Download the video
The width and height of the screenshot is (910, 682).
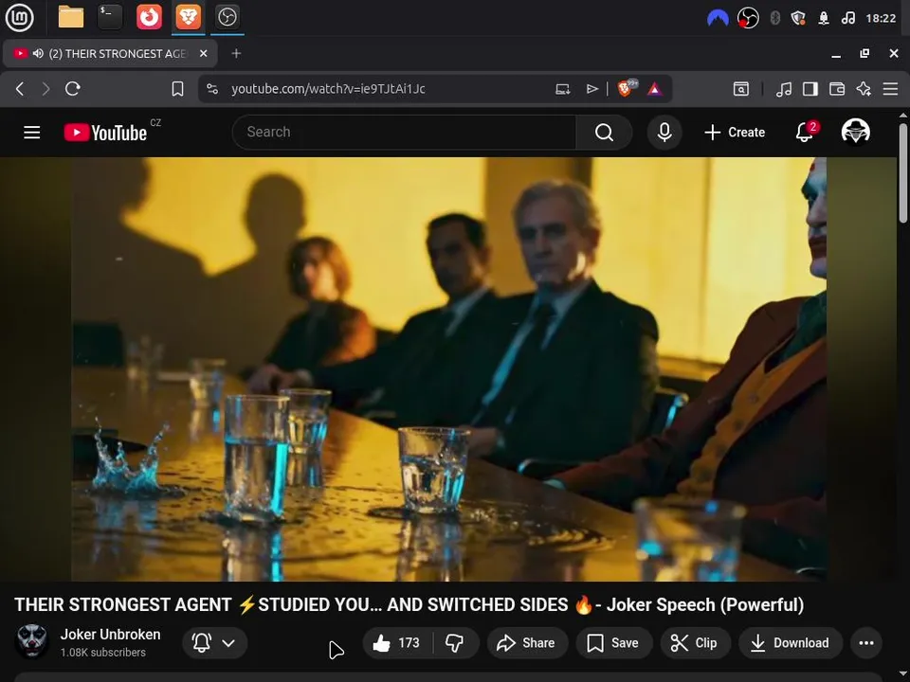[791, 642]
